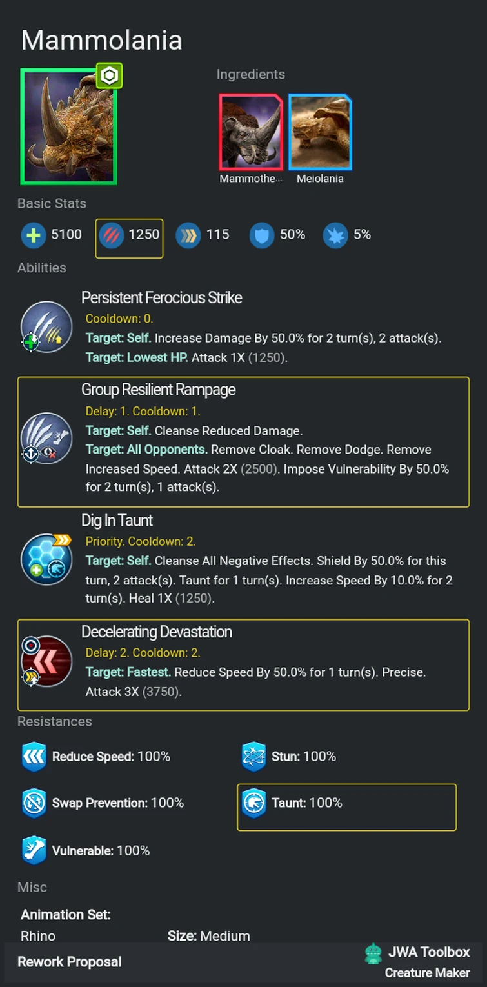The height and width of the screenshot is (987, 487).
Task: Click the Swap Prevention resistance icon
Action: 34,804
